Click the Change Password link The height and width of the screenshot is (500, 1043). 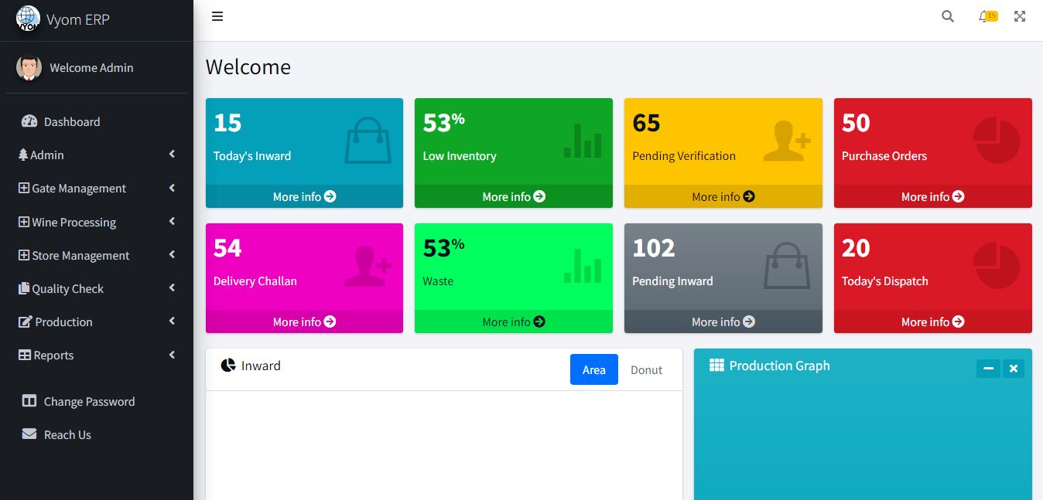[89, 402]
